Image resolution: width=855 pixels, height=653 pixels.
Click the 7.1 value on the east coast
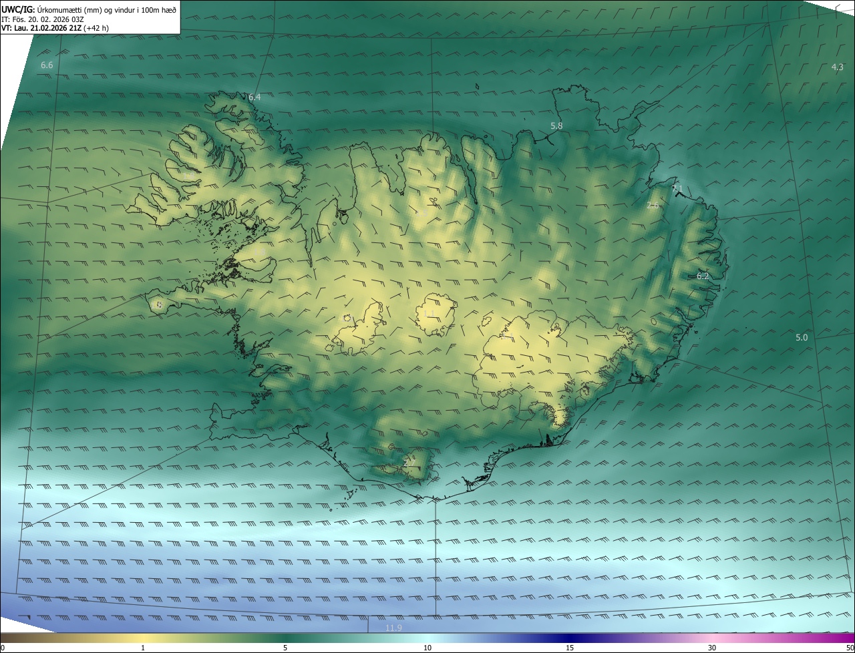[677, 189]
